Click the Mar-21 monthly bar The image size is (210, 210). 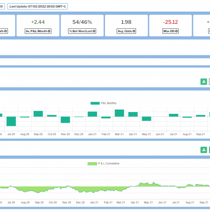click(x=119, y=113)
